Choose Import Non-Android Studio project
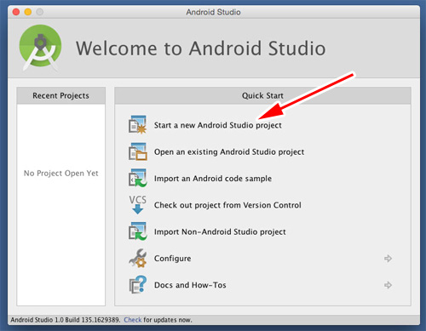 [220, 231]
